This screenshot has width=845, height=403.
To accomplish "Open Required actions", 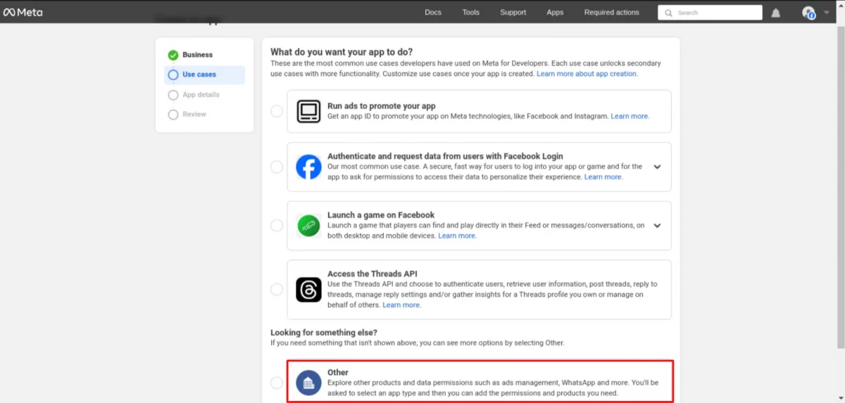I will point(612,13).
